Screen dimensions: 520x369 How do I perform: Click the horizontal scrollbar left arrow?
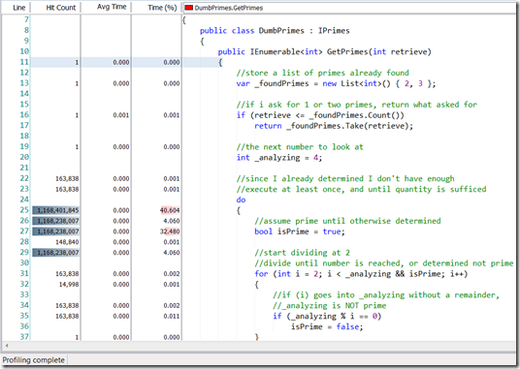tap(7, 346)
